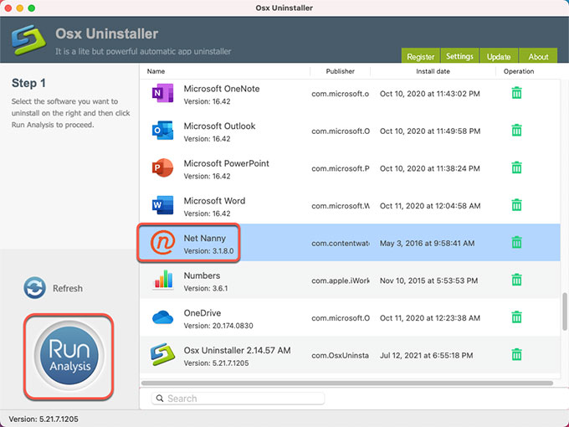This screenshot has height=427, width=569.
Task: Click the Microsoft Word app icon
Action: [162, 205]
